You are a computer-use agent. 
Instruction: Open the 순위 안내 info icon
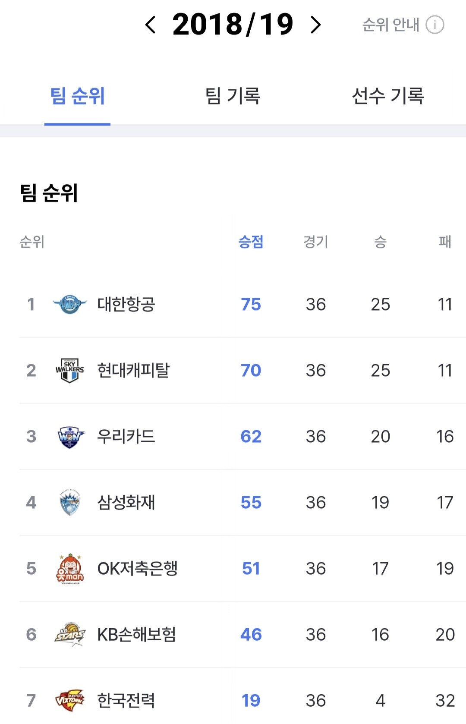coord(435,25)
